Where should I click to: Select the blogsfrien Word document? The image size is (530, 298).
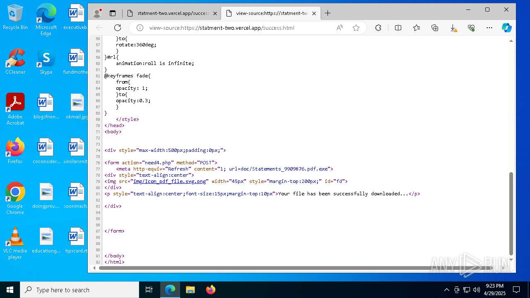pyautogui.click(x=46, y=107)
